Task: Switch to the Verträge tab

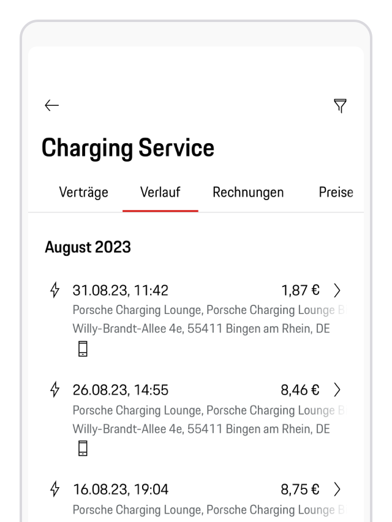Action: pyautogui.click(x=83, y=192)
